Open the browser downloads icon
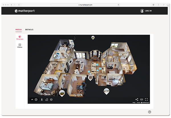 [153, 5]
